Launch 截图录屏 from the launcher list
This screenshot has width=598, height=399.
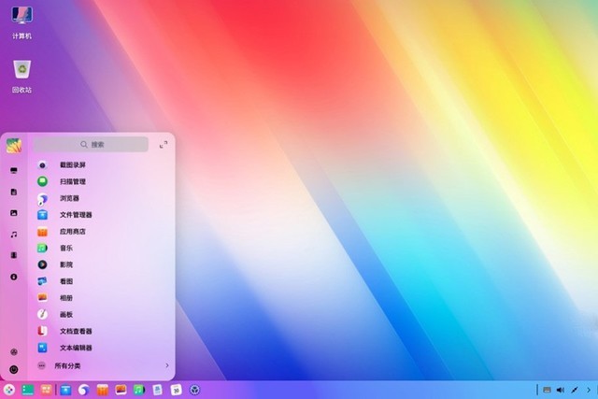(x=102, y=164)
